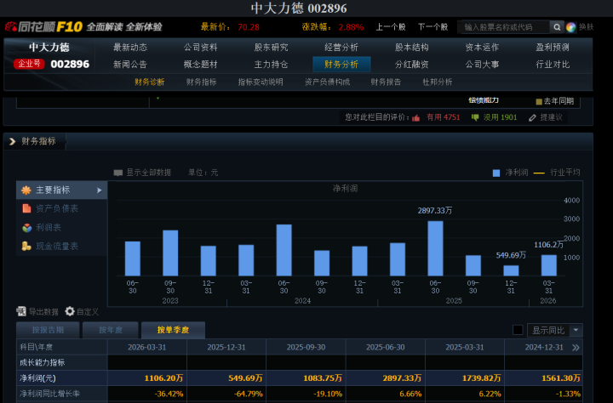Click the 现金流量表 coins icon
Image resolution: width=613 pixels, height=403 pixels.
[x=26, y=246]
